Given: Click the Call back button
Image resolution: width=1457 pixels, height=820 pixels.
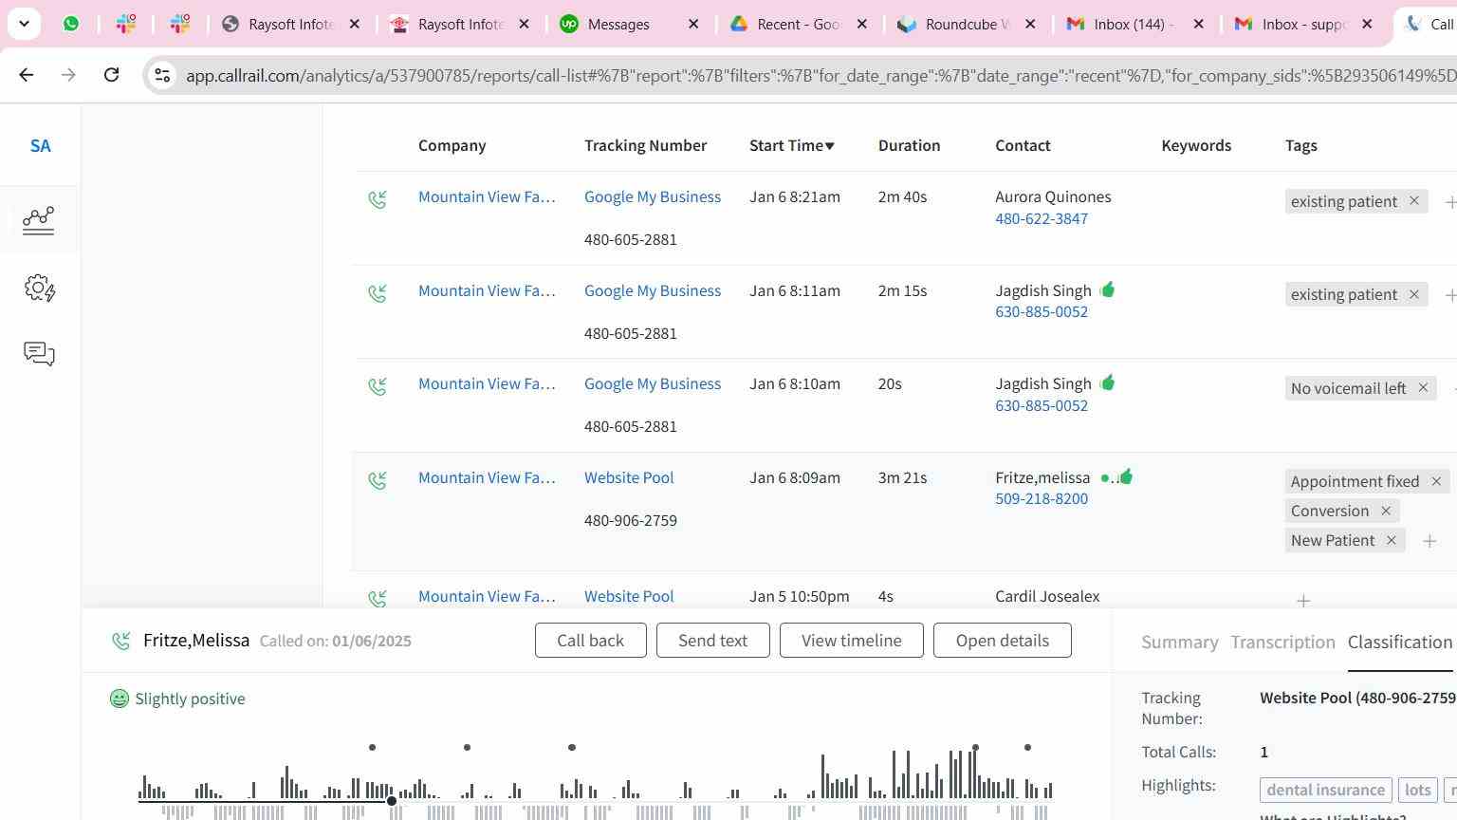Looking at the screenshot, I should pyautogui.click(x=590, y=640).
